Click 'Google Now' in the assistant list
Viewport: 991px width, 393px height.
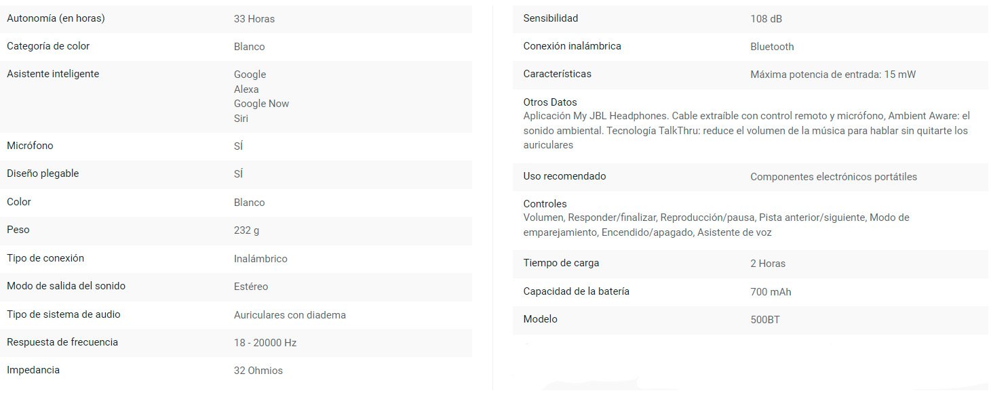coord(261,104)
